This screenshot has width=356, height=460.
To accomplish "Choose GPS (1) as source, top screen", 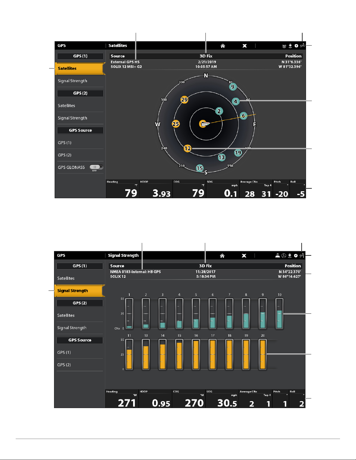I will [x=80, y=142].
